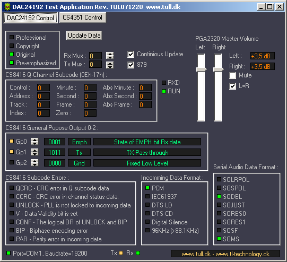Click the Right +3,5 dB readout
Screen dimensions: 287x262
[263, 66]
